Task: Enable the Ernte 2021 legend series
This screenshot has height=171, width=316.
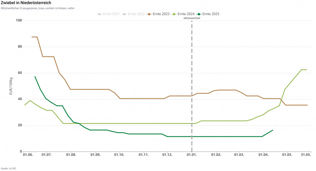Action: (111, 14)
